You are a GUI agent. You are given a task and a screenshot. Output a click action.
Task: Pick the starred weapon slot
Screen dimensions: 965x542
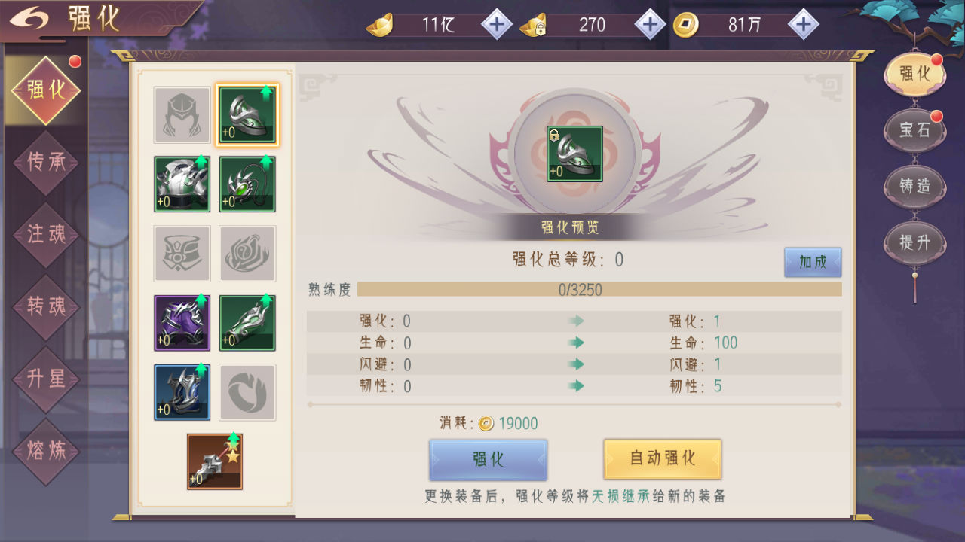click(215, 461)
